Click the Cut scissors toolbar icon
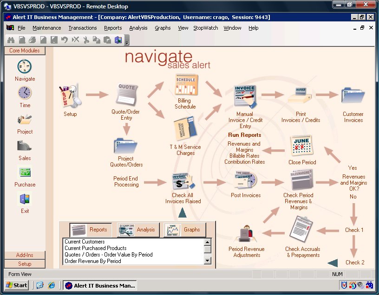The image size is (379, 295). point(86,40)
